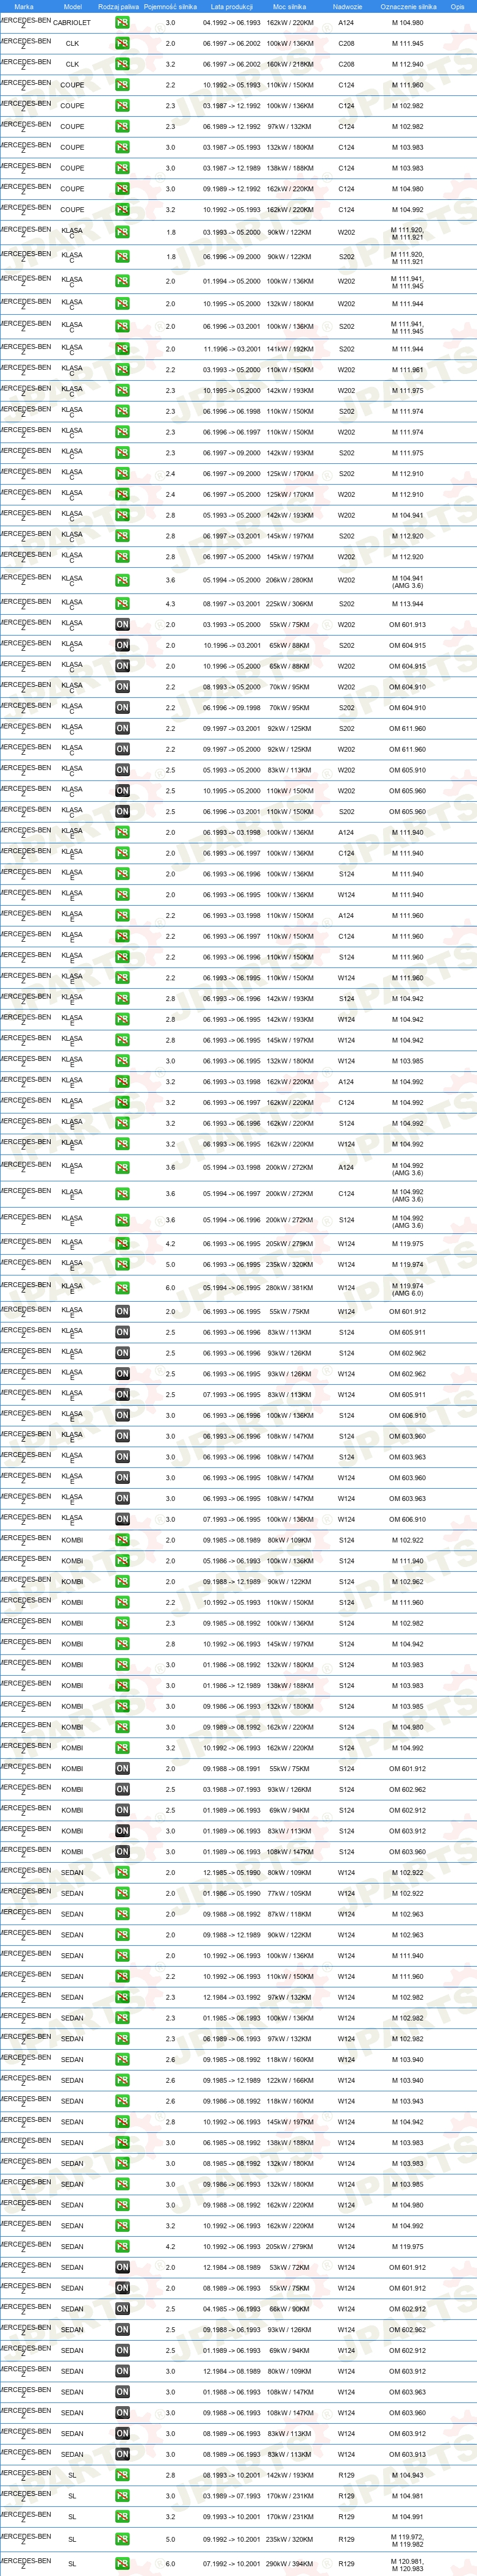Click the M 104.943 engine code

pos(407,2475)
